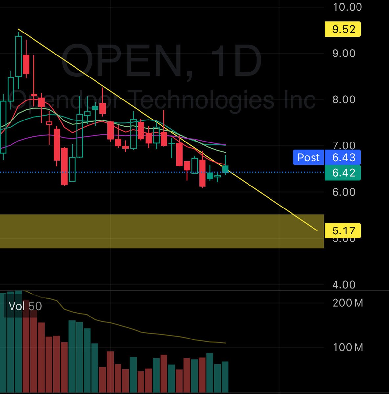Screen dimensions: 389x394
Task: Click the yellow 9.52 price label
Action: point(343,29)
